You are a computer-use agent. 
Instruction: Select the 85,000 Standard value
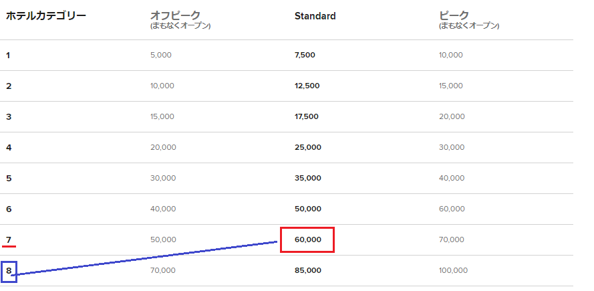coord(308,270)
